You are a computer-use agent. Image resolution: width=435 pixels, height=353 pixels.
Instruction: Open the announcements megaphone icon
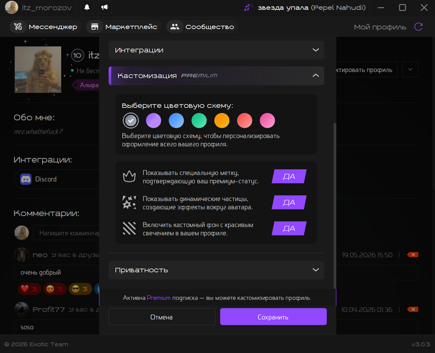tap(105, 7)
